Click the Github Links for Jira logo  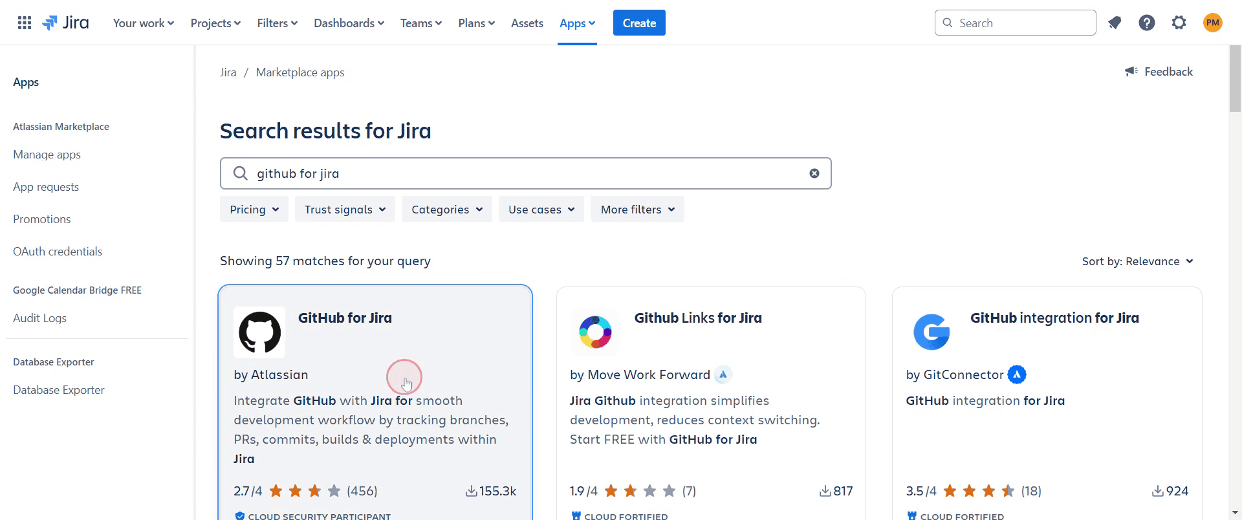point(595,332)
